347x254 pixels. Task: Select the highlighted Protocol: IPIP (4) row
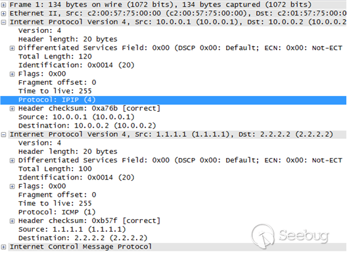(173, 100)
